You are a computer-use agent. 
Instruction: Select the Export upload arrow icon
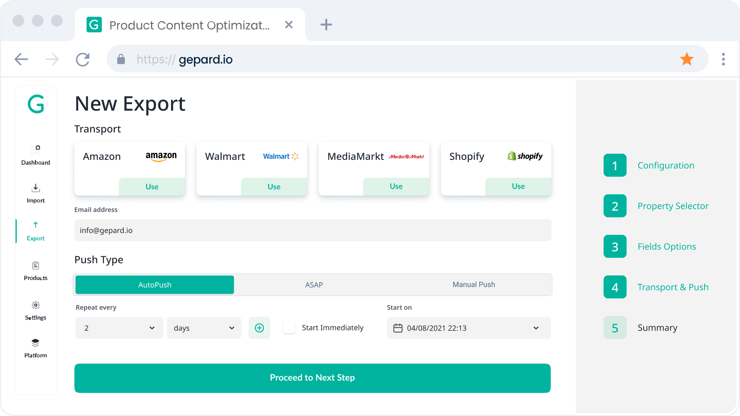(35, 225)
